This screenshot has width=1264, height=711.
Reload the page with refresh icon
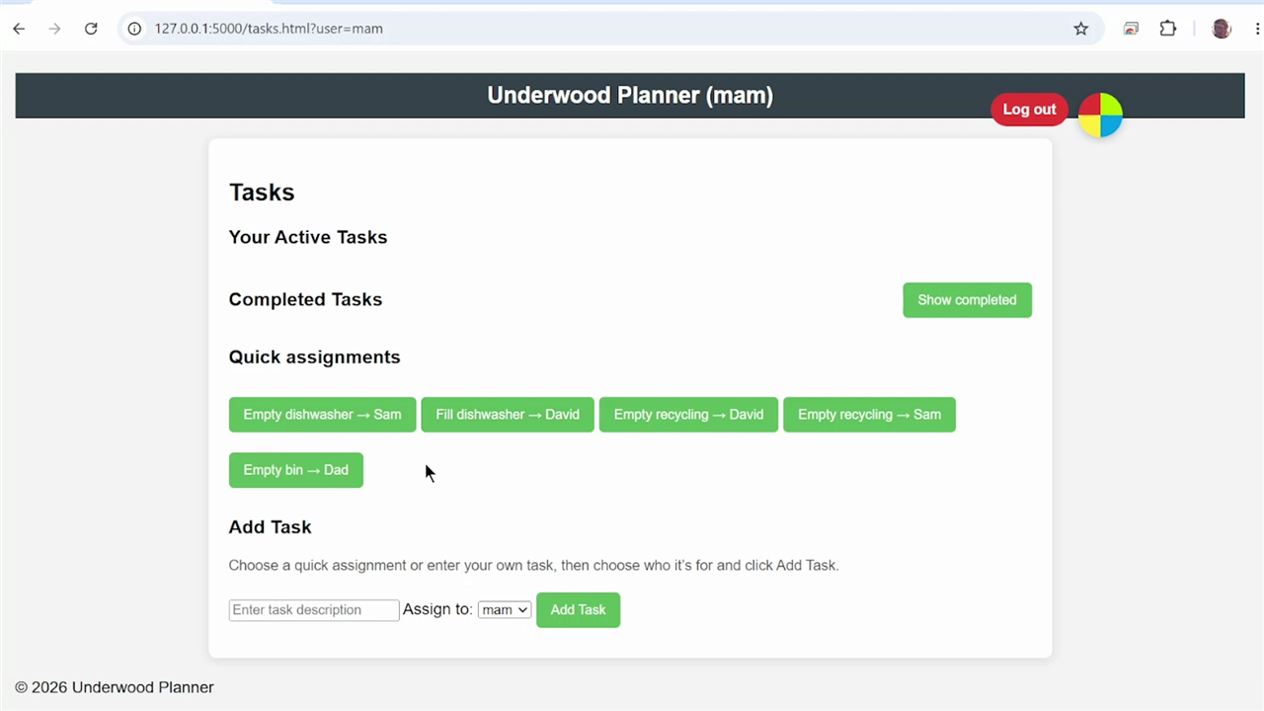pos(91,29)
